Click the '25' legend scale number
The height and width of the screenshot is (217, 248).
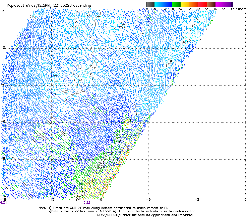coord(189,9)
